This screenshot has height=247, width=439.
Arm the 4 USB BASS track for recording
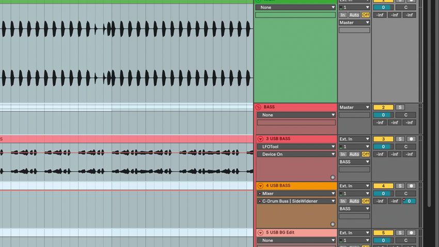pos(411,186)
